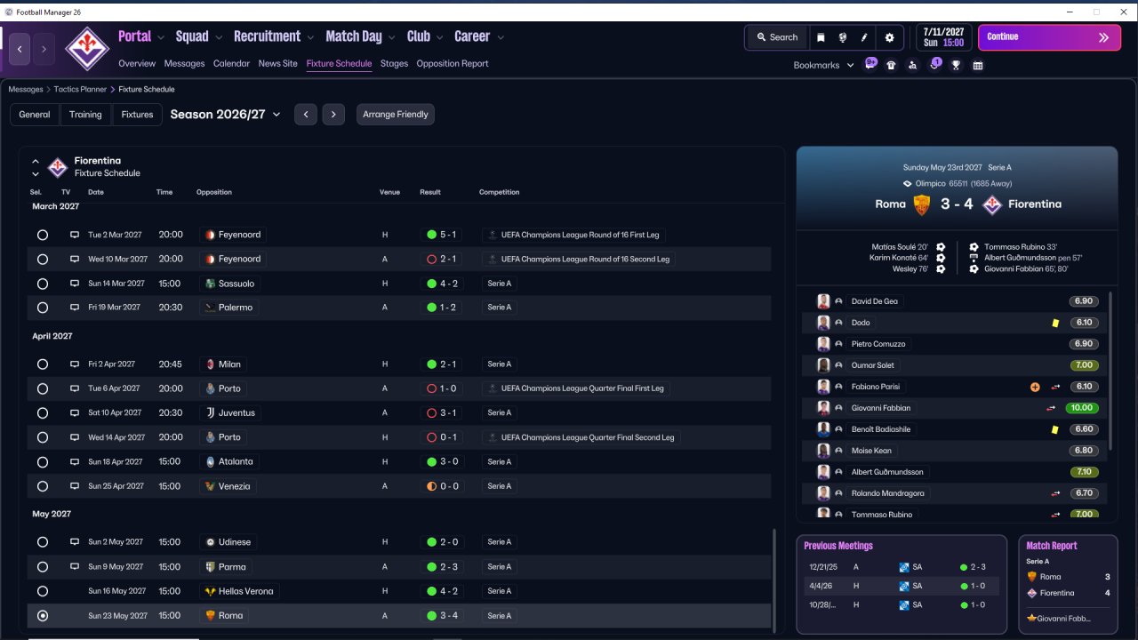Click David De Gea's player portrait
This screenshot has width=1138, height=640.
pos(823,301)
